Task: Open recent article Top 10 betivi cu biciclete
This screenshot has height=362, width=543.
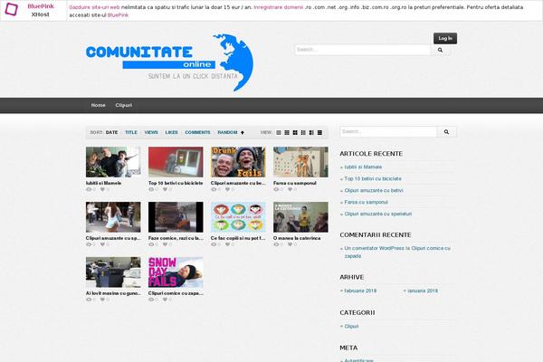Action: [373, 179]
